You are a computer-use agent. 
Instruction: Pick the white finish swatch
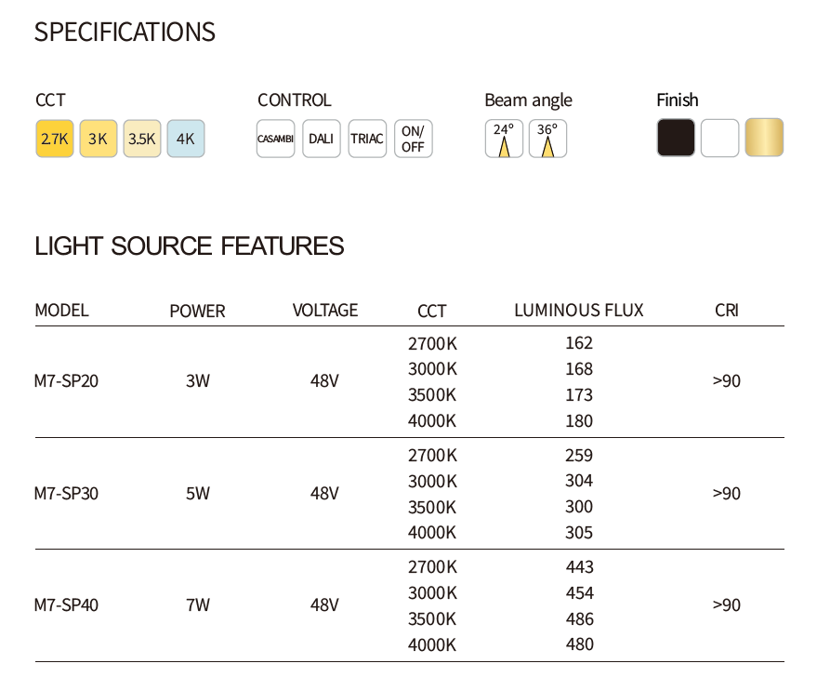coord(720,138)
